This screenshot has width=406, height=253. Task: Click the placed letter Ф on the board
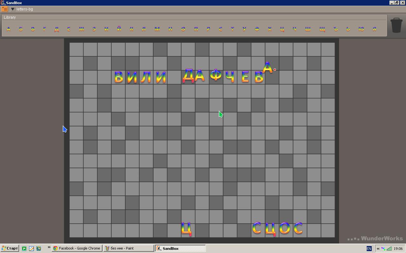click(x=216, y=76)
